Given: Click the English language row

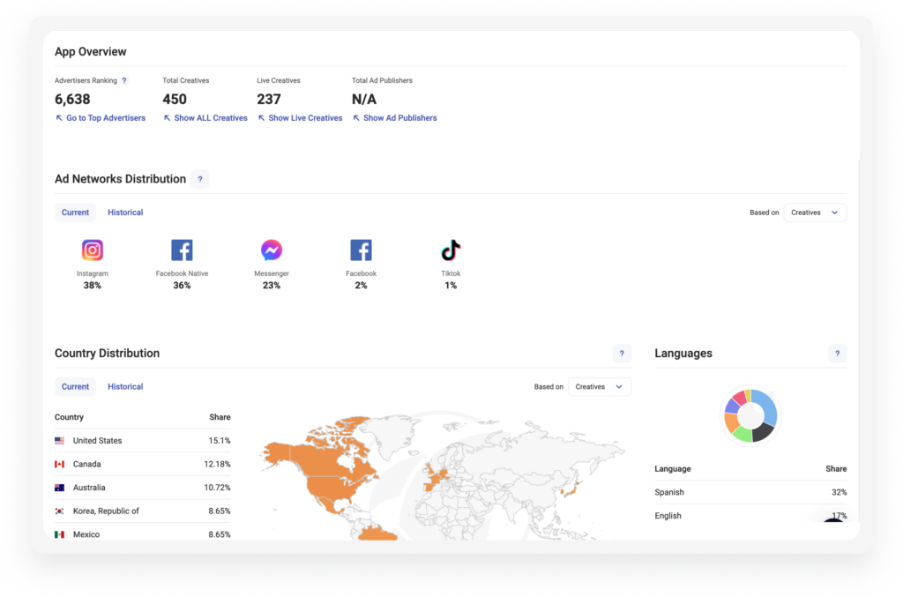Looking at the screenshot, I should click(x=750, y=516).
